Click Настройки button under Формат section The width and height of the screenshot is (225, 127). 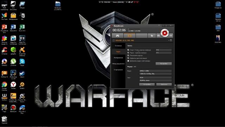coord(147,84)
